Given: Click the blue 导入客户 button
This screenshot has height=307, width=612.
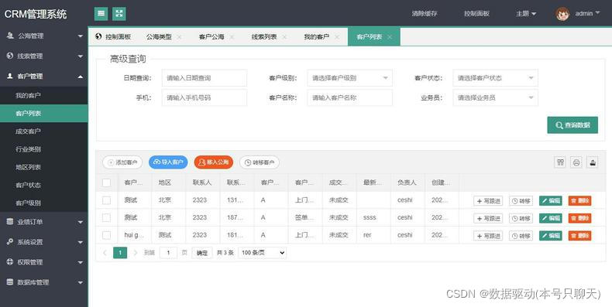Looking at the screenshot, I should click(x=168, y=162).
